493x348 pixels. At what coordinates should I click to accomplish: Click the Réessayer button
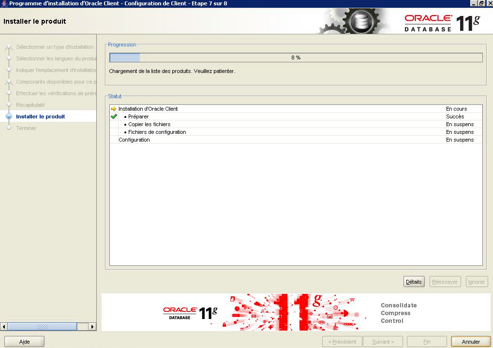point(445,282)
